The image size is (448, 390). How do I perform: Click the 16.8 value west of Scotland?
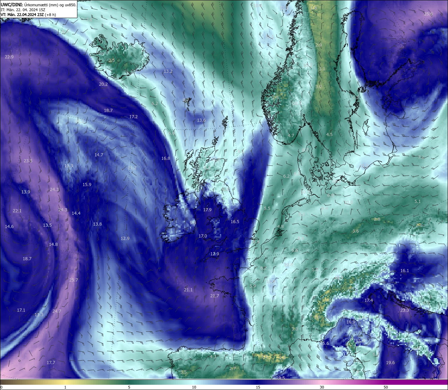tap(166, 158)
